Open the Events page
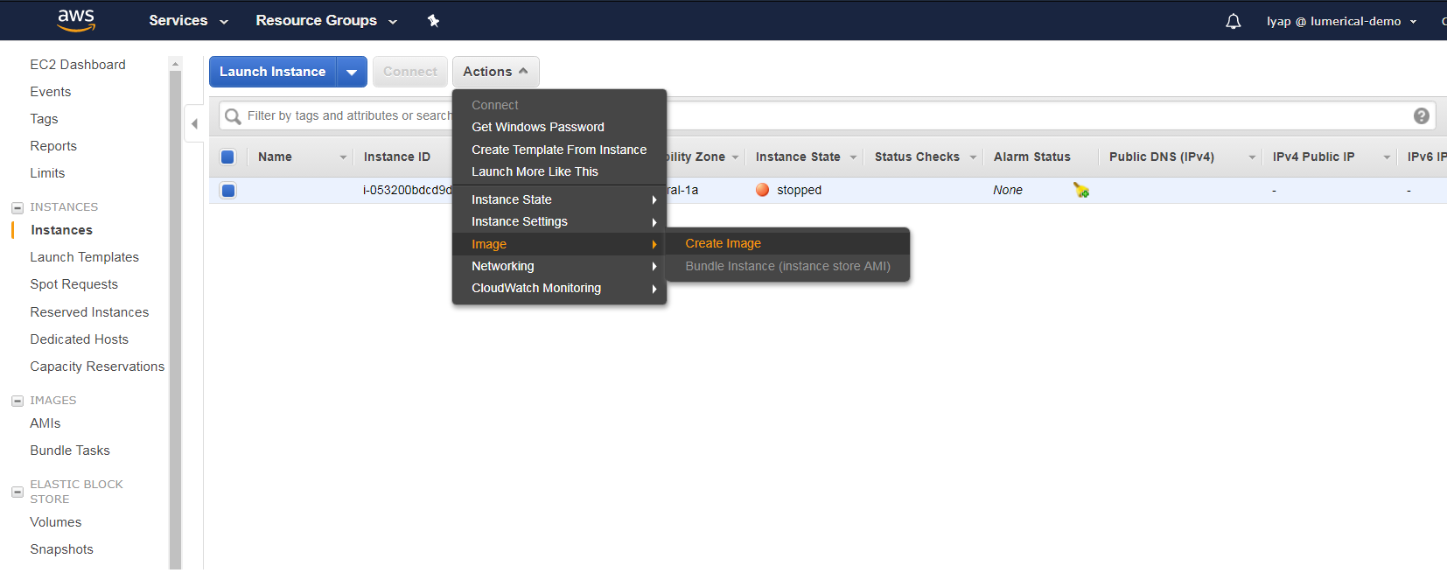 click(51, 92)
